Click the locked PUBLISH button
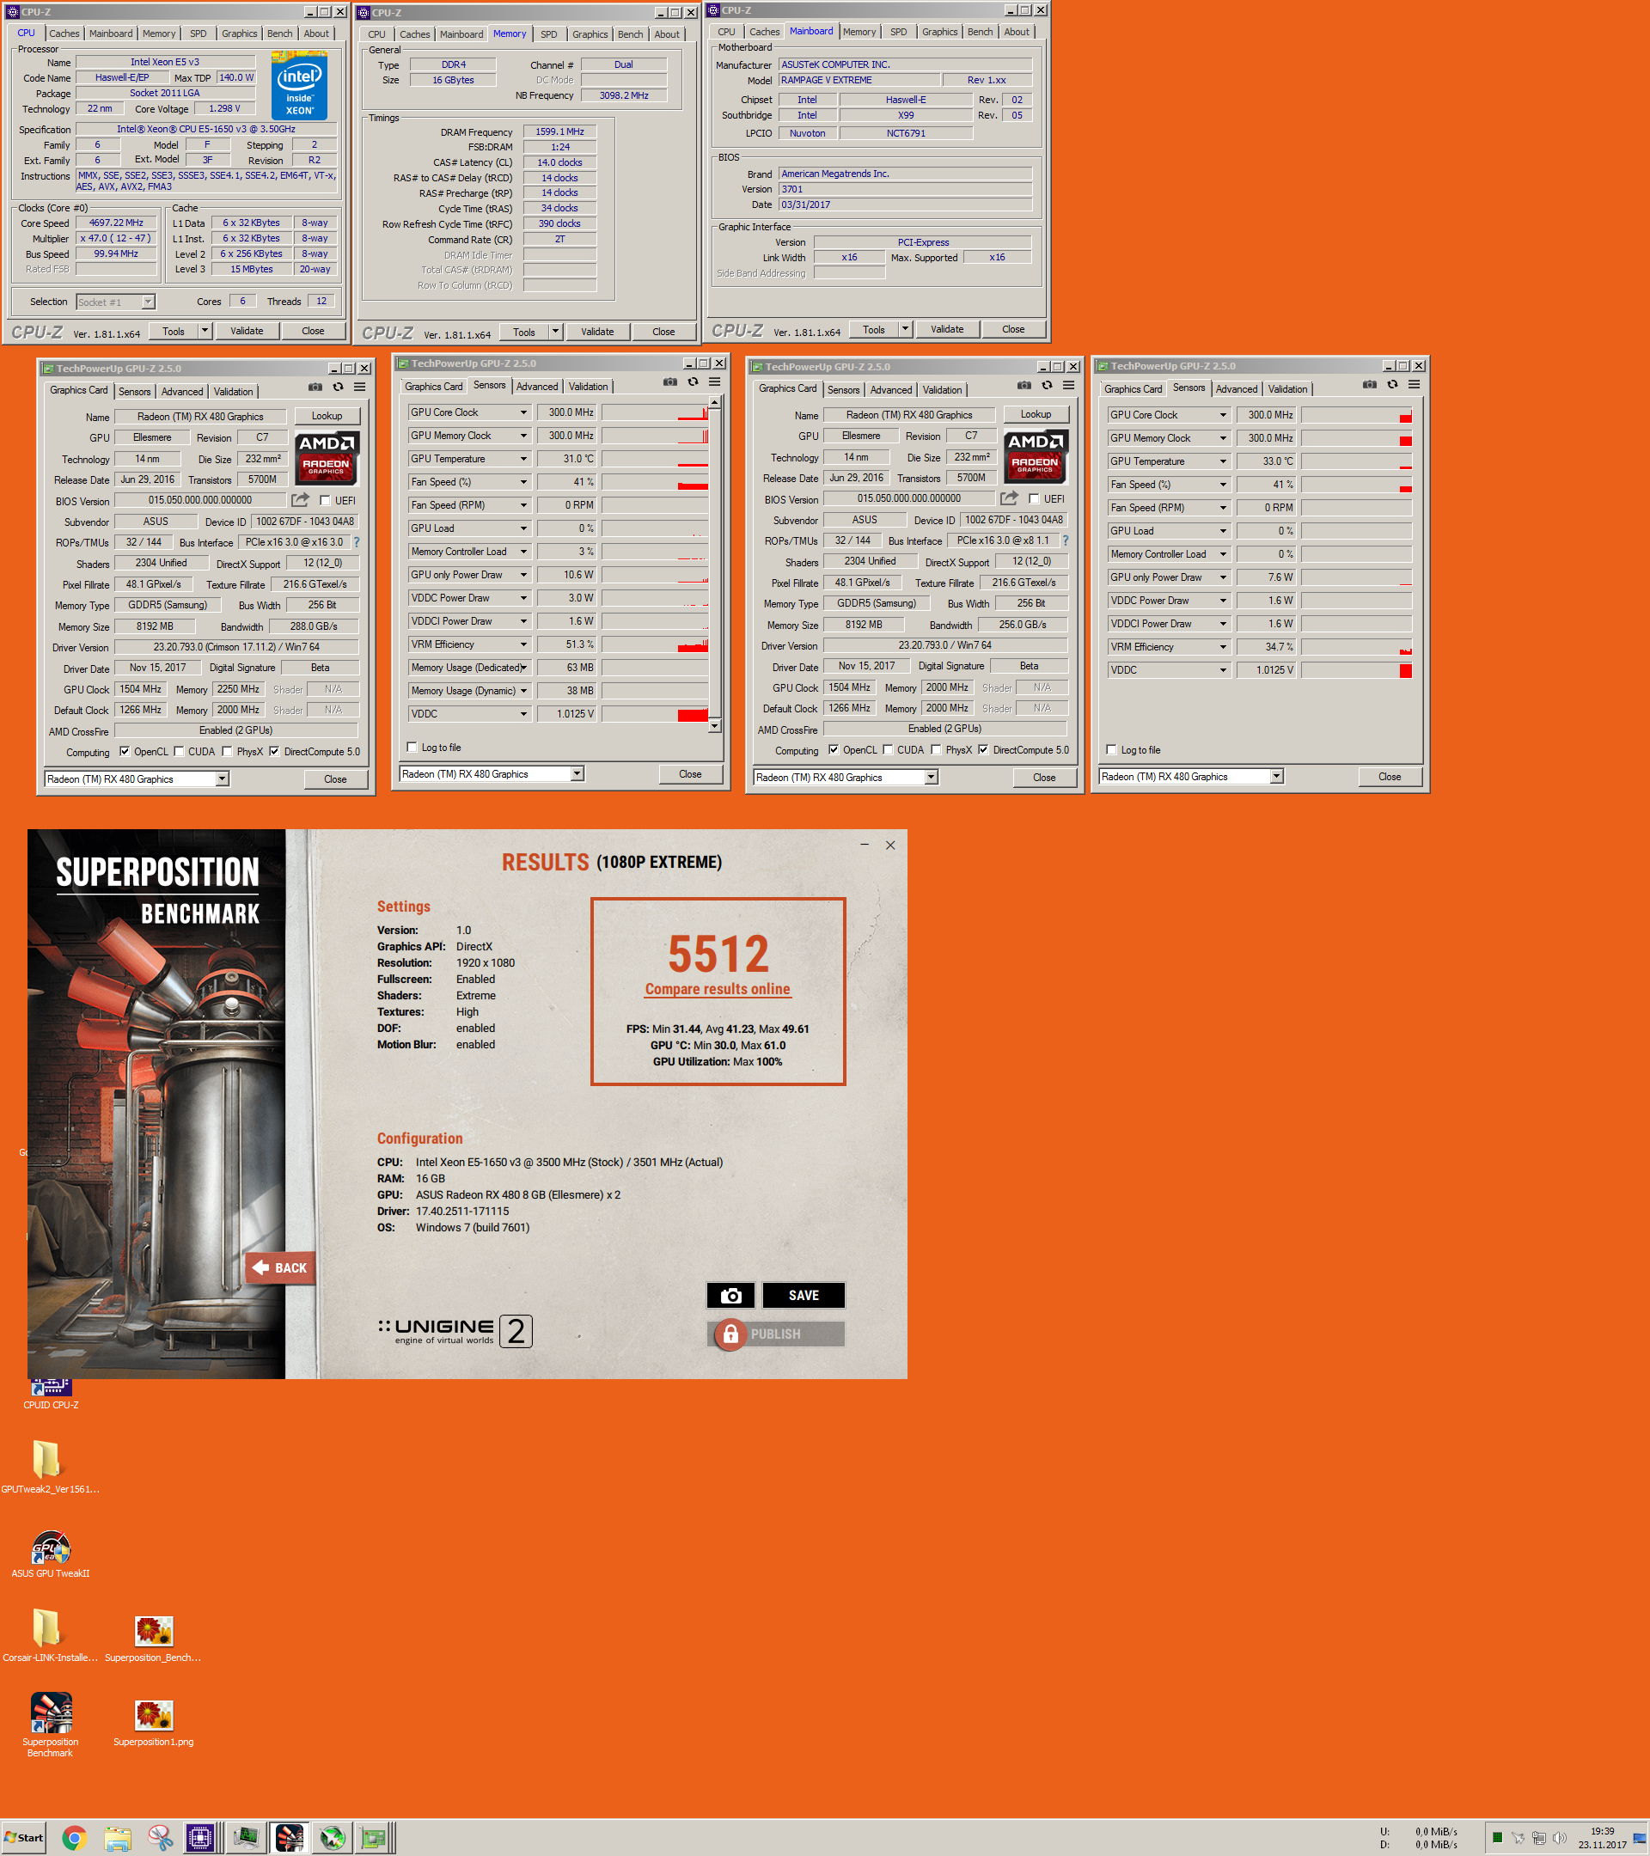 click(775, 1333)
